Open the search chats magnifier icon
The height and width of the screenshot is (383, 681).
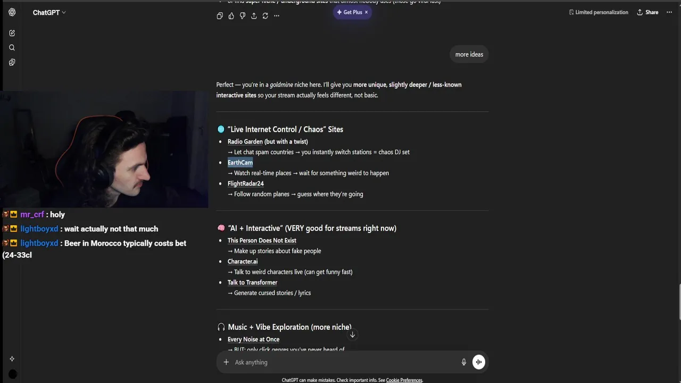(x=12, y=48)
